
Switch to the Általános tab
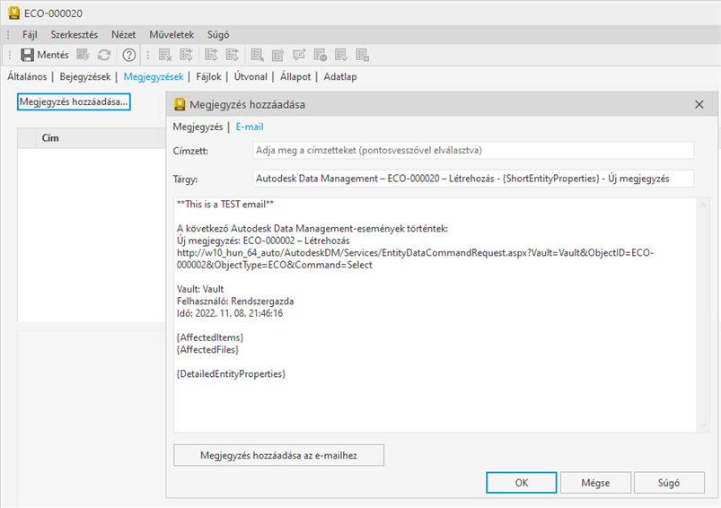coord(27,77)
